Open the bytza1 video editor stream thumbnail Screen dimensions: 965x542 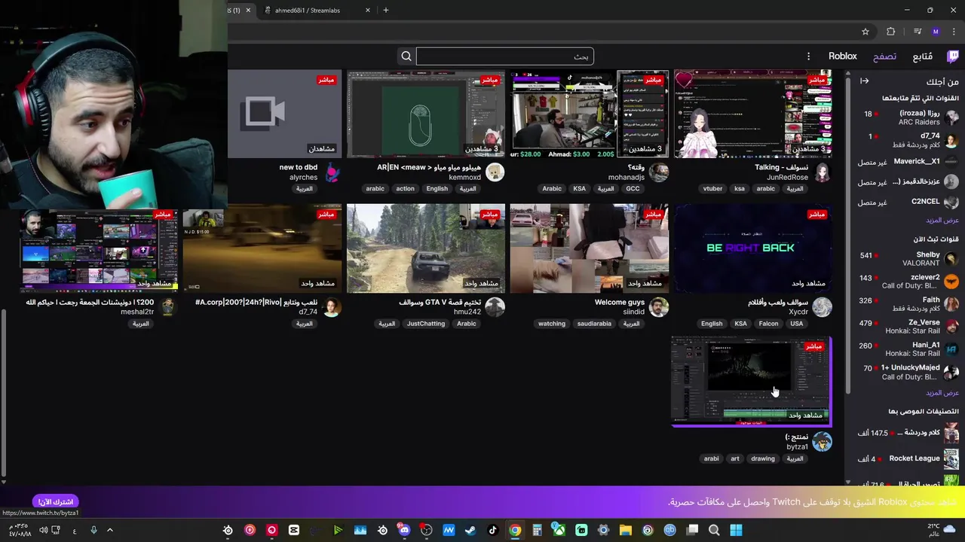[x=750, y=381]
